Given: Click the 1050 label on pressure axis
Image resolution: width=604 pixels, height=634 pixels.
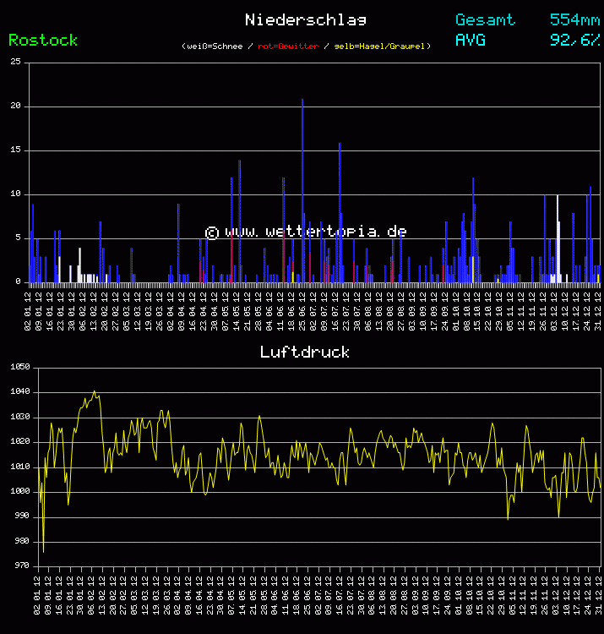Looking at the screenshot, I should click(20, 367).
